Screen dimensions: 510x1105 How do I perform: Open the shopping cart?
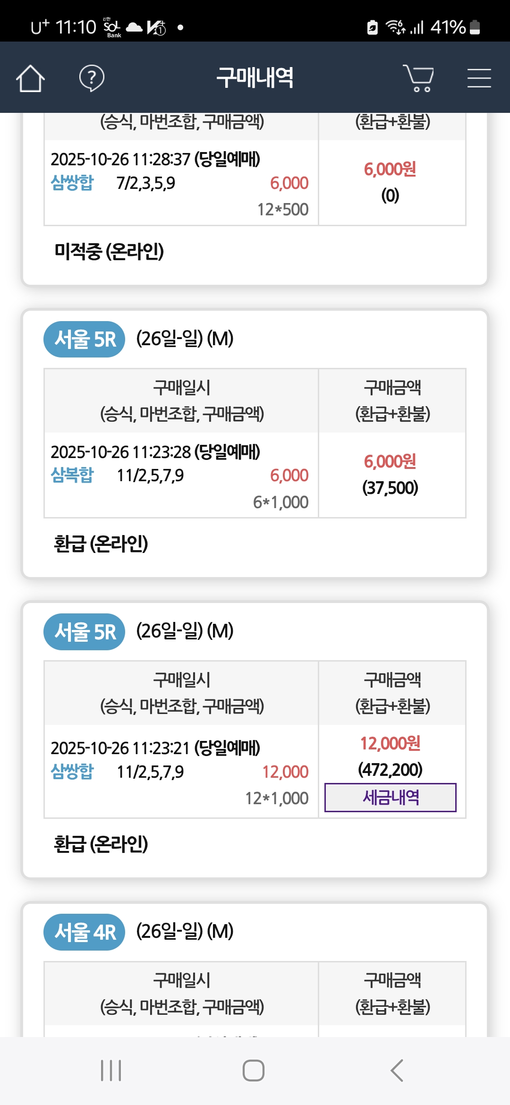click(418, 78)
